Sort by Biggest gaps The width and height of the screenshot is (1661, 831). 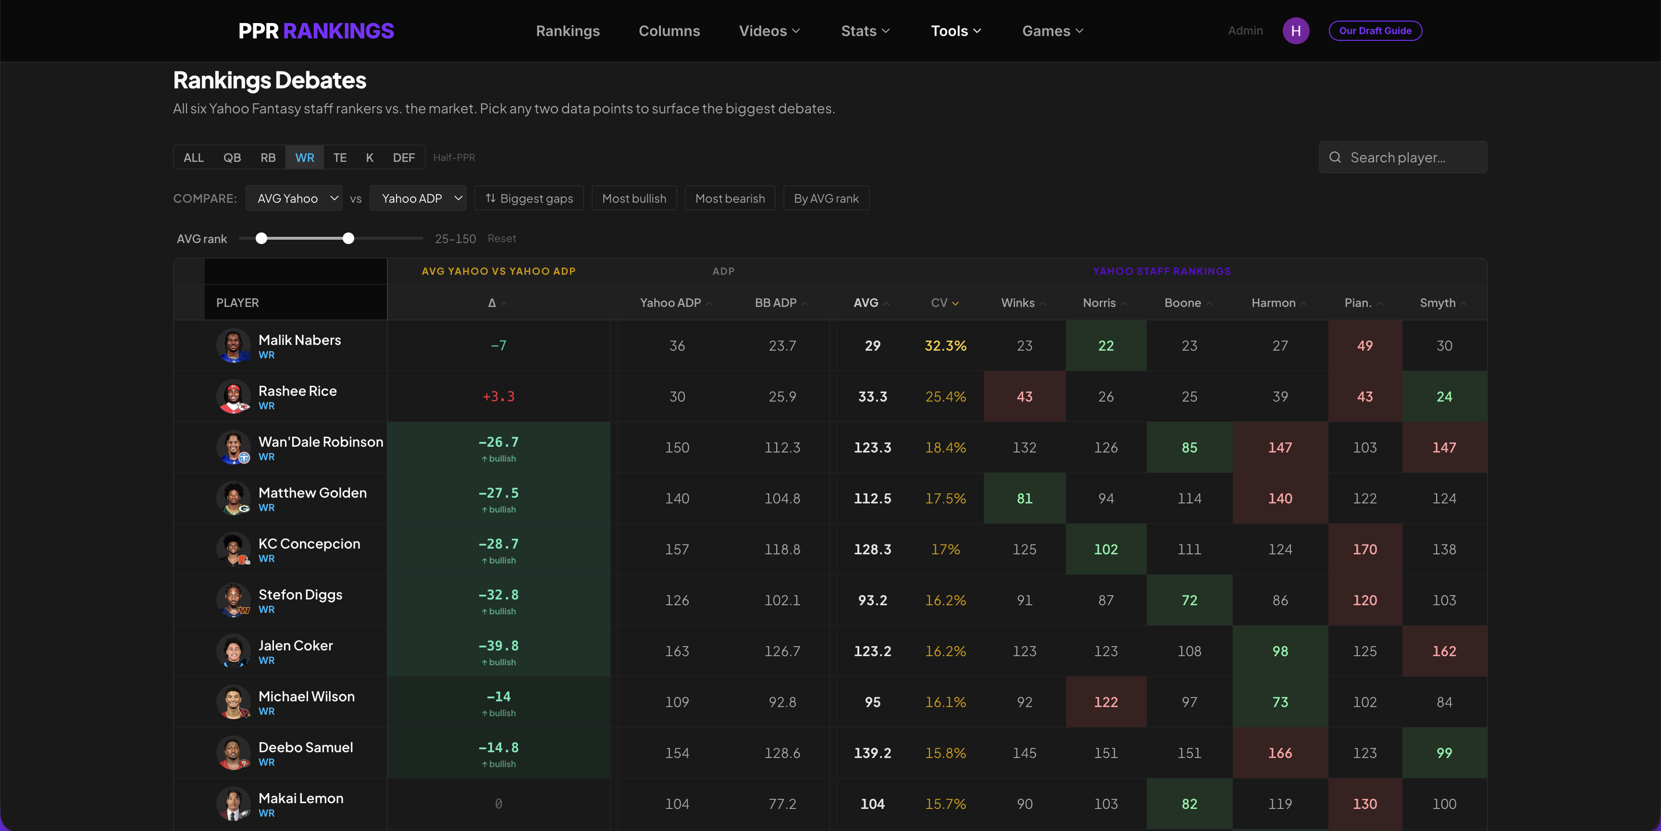click(529, 198)
